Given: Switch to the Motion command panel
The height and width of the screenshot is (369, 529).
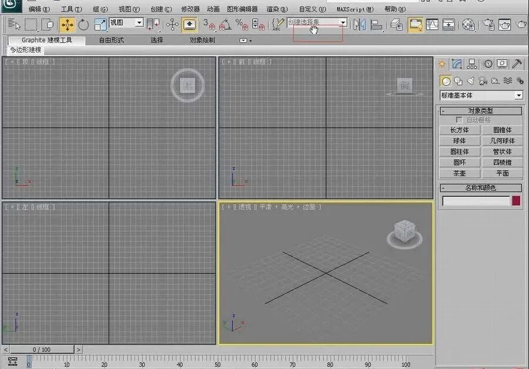Looking at the screenshot, I should (488, 63).
